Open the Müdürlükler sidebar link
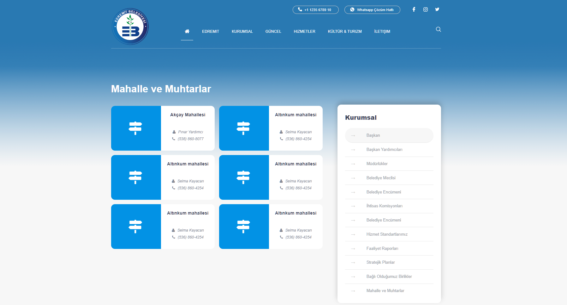The width and height of the screenshot is (567, 305). coord(377,164)
